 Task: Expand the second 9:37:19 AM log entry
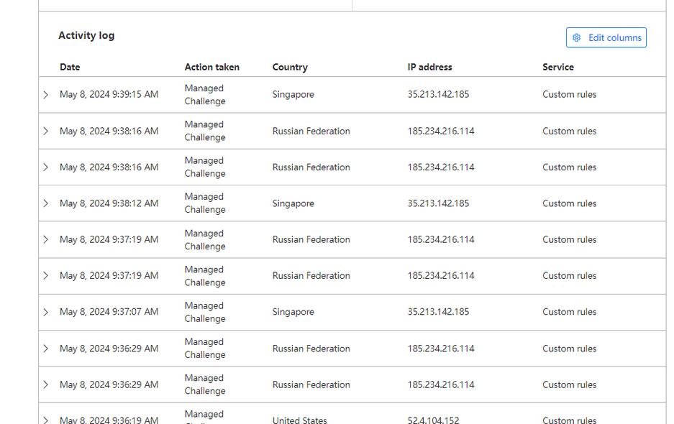point(46,275)
